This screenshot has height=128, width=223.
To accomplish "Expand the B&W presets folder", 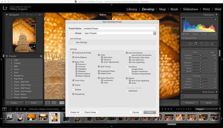I will pyautogui.click(x=11, y=66).
